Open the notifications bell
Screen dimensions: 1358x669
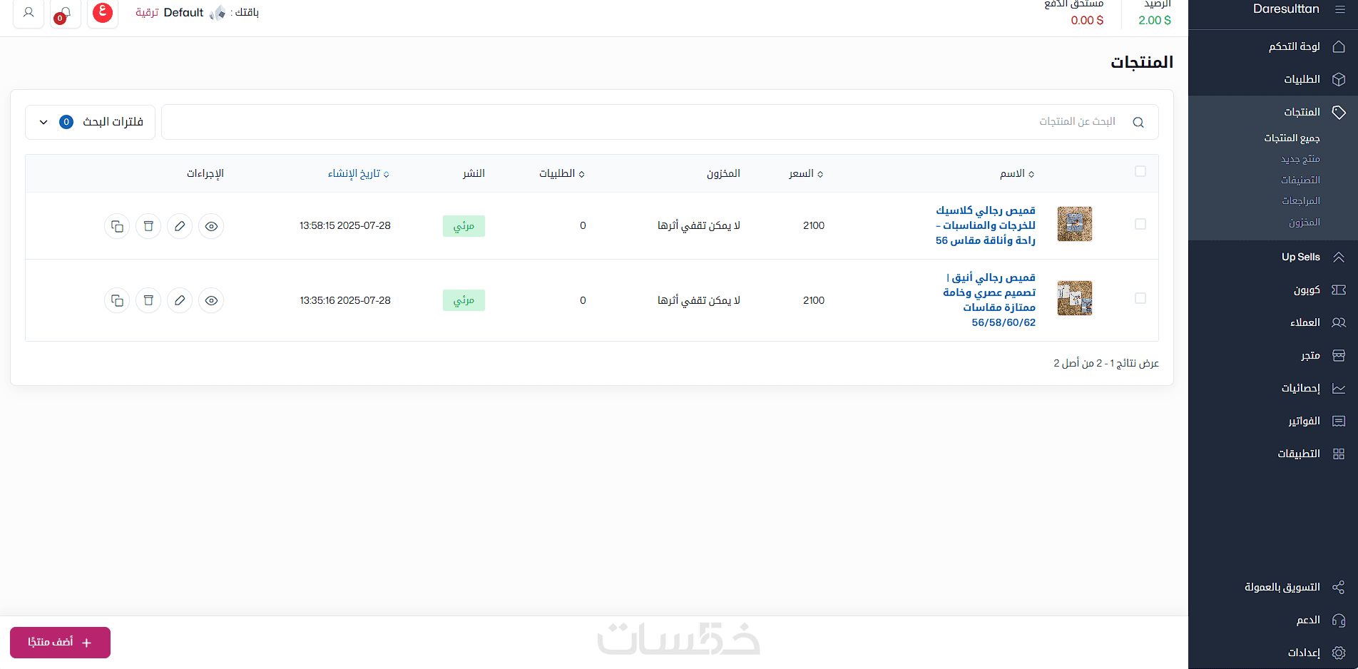pos(65,12)
